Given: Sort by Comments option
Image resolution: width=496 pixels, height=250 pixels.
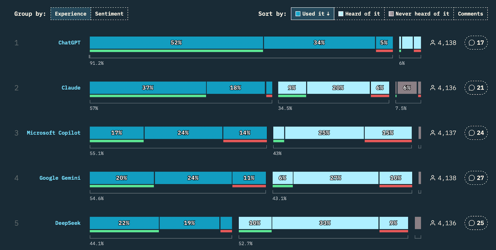Looking at the screenshot, I should [x=470, y=14].
